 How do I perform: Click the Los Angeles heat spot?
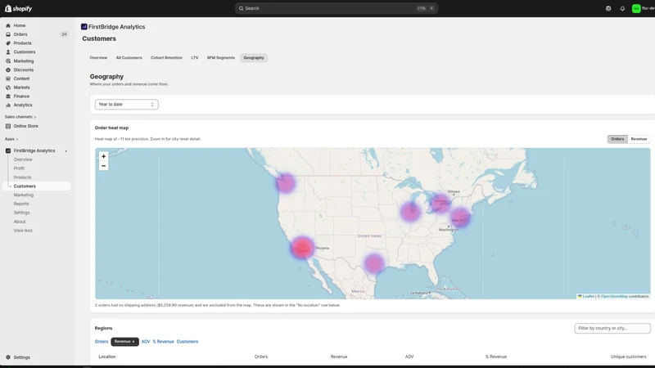(302, 248)
